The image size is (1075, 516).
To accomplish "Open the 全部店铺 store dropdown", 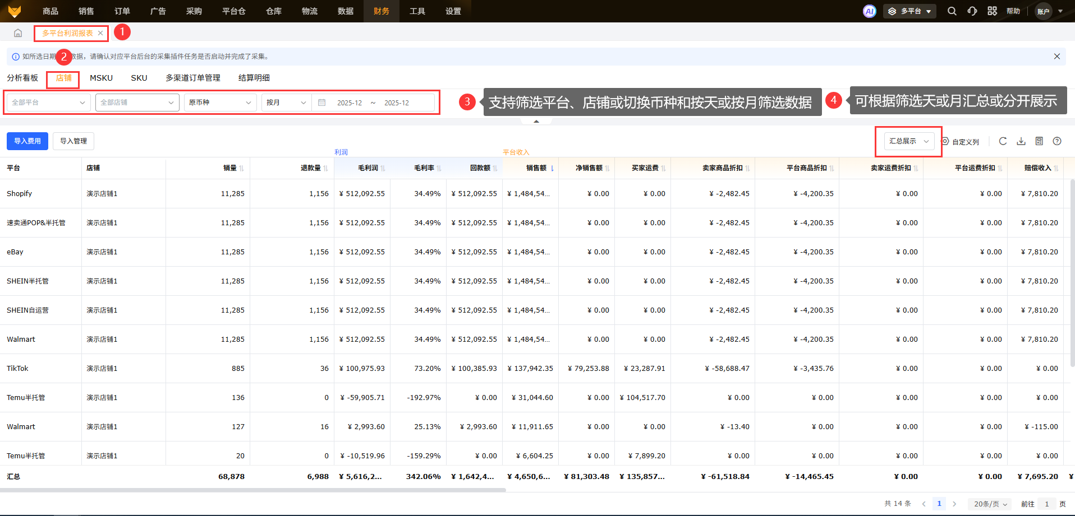I will tap(137, 103).
